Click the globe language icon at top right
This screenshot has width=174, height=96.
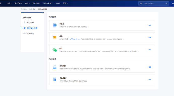click(173, 4)
